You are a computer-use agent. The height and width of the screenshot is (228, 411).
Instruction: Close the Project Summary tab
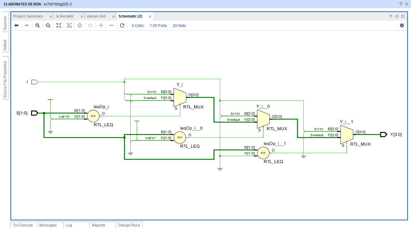[51, 17]
